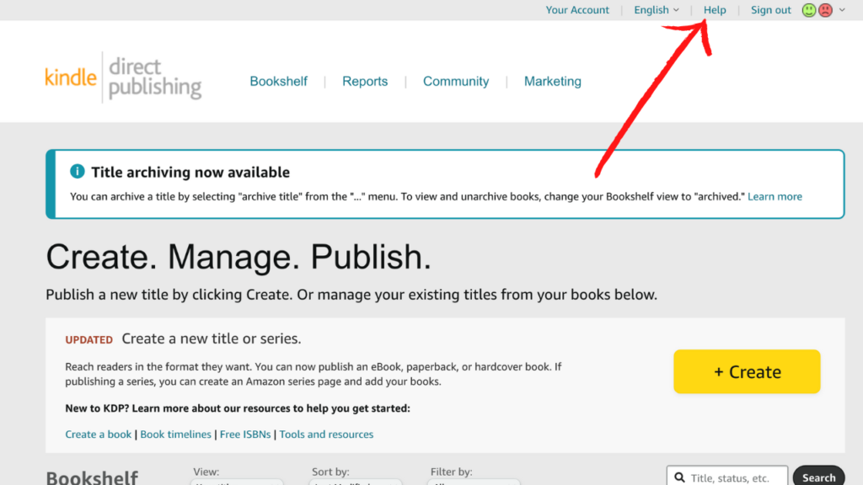Open the Create a book link
The image size is (863, 485).
(98, 434)
